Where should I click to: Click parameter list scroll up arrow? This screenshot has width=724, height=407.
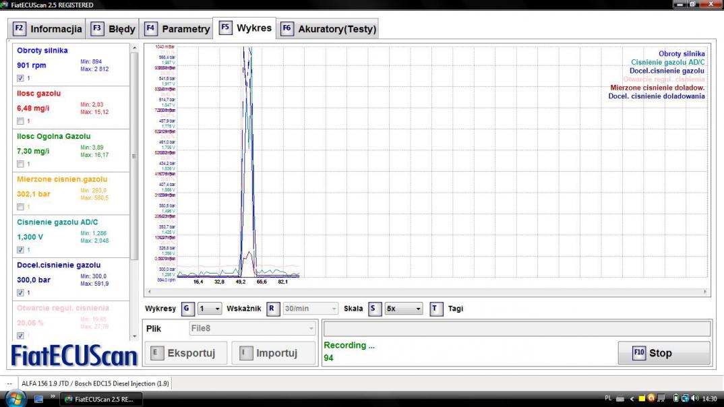pyautogui.click(x=134, y=48)
